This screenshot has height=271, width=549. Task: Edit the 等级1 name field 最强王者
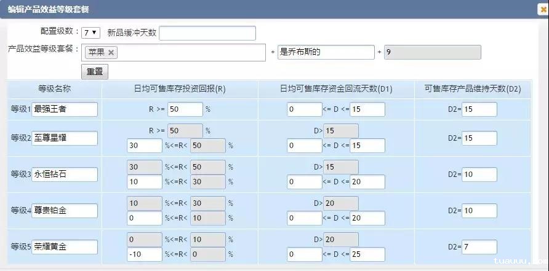click(x=65, y=109)
